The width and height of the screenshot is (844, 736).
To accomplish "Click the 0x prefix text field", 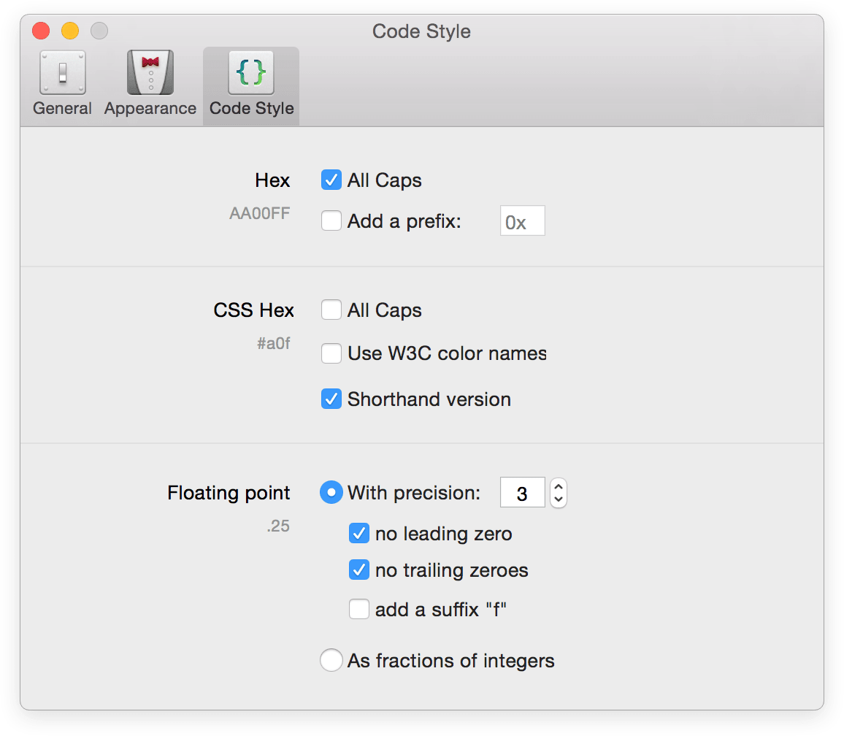I will (x=522, y=221).
